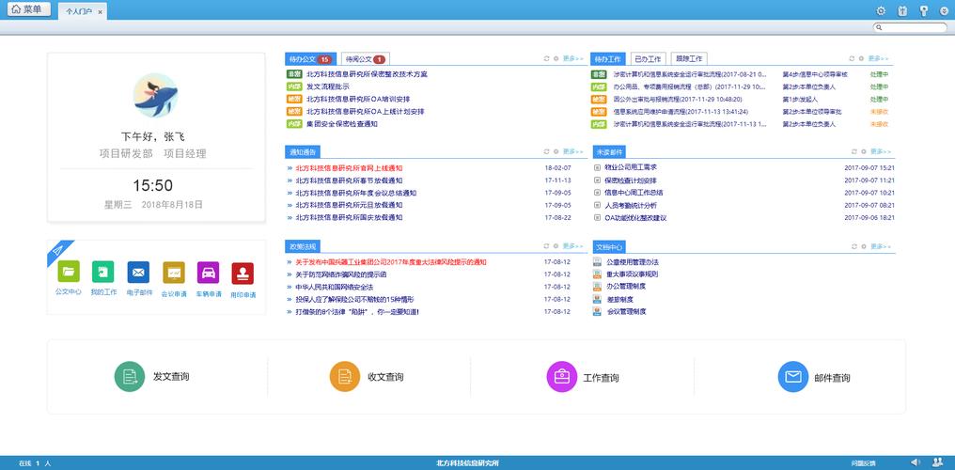Open the 因公外出审批与报销流程 work item
Image resolution: width=955 pixels, height=470 pixels.
tap(678, 100)
